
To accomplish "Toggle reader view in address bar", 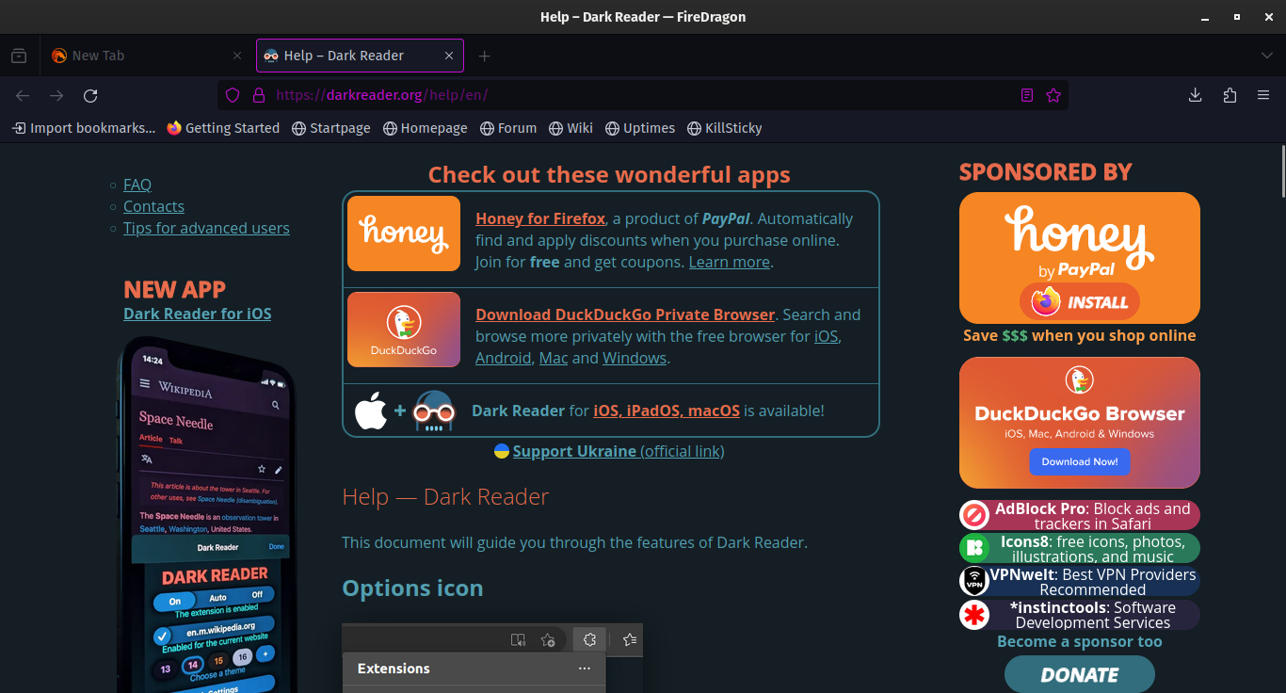I will pos(1027,95).
